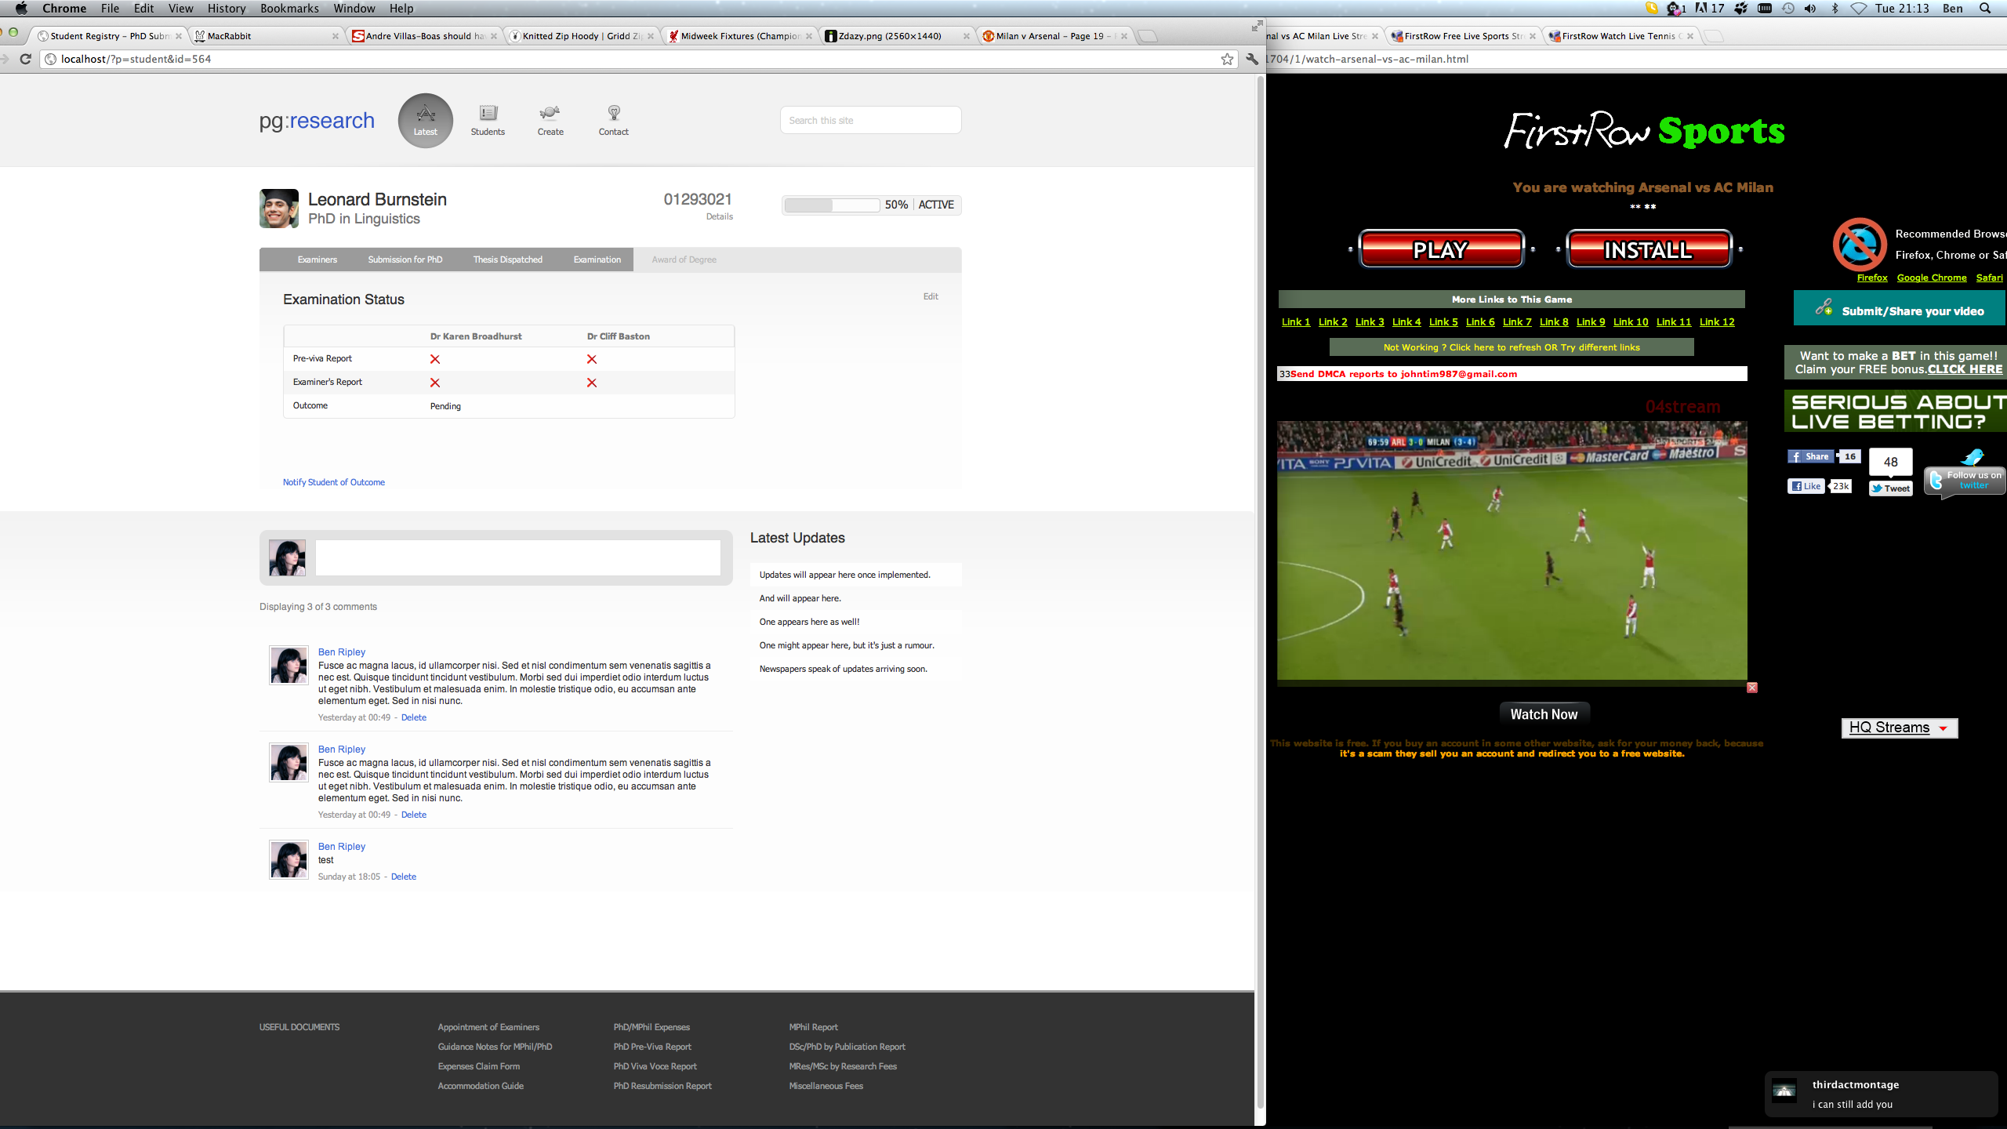The height and width of the screenshot is (1129, 2007).
Task: Click Notify Student of Outcome link
Action: click(x=334, y=482)
